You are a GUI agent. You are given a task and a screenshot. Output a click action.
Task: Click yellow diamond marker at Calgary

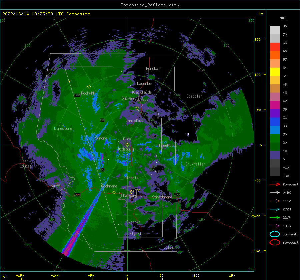[x=132, y=192]
